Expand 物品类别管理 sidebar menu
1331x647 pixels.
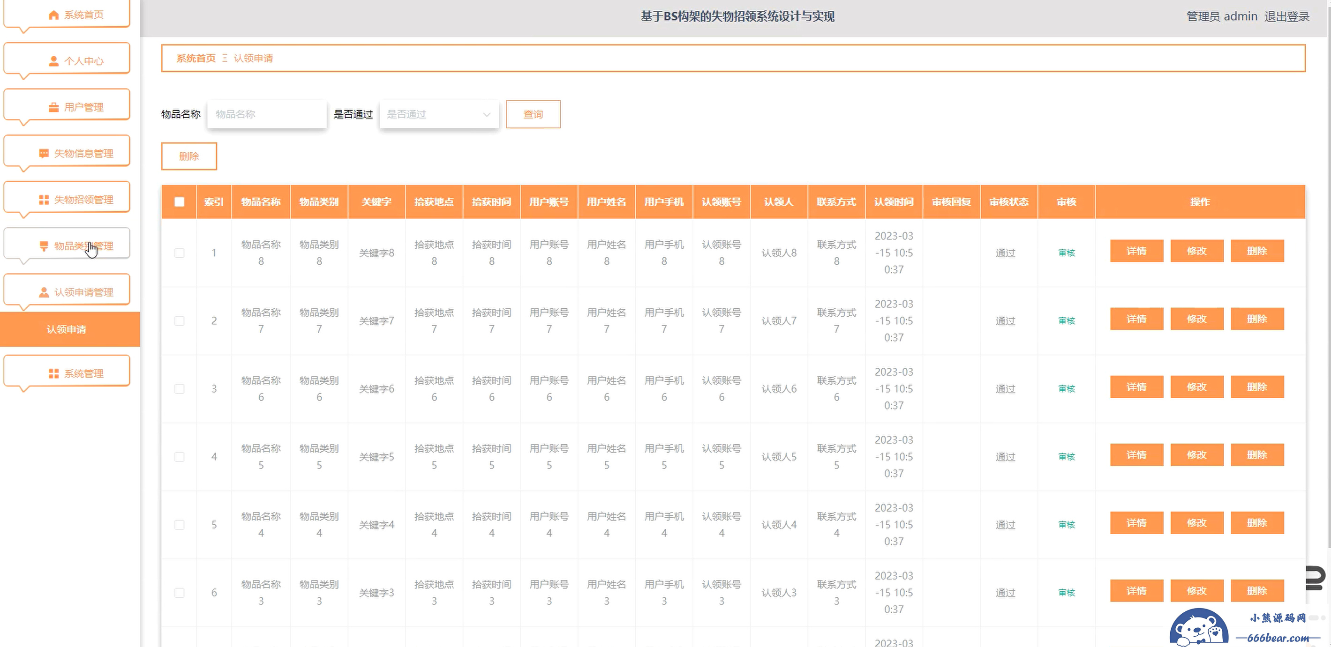click(67, 244)
